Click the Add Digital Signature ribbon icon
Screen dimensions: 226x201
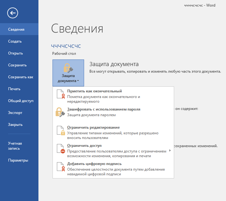pyautogui.click(x=60, y=167)
